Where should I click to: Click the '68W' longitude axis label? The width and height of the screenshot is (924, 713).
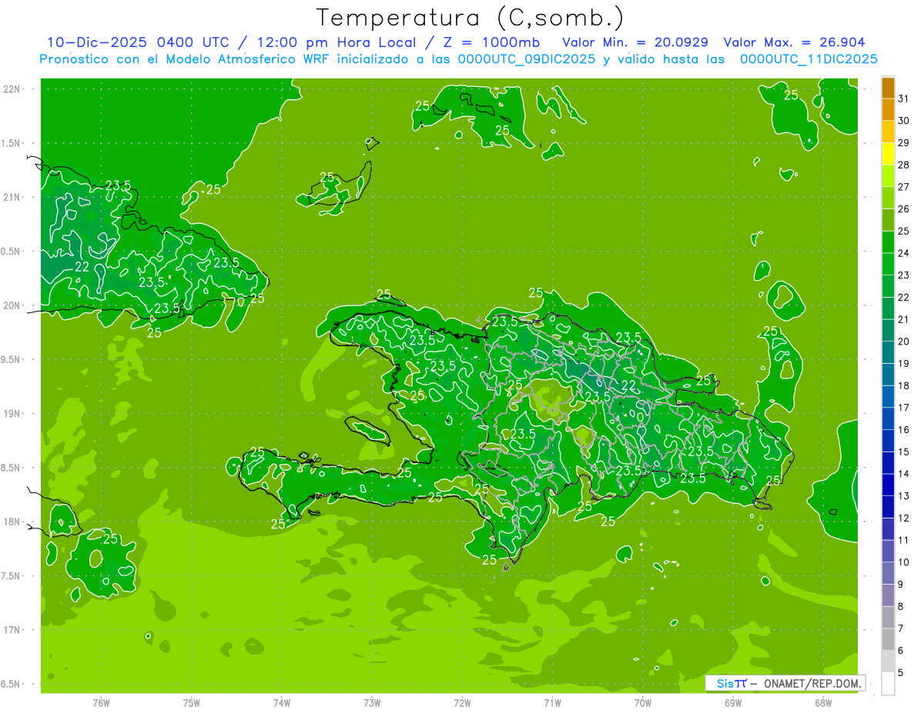pyautogui.click(x=823, y=703)
